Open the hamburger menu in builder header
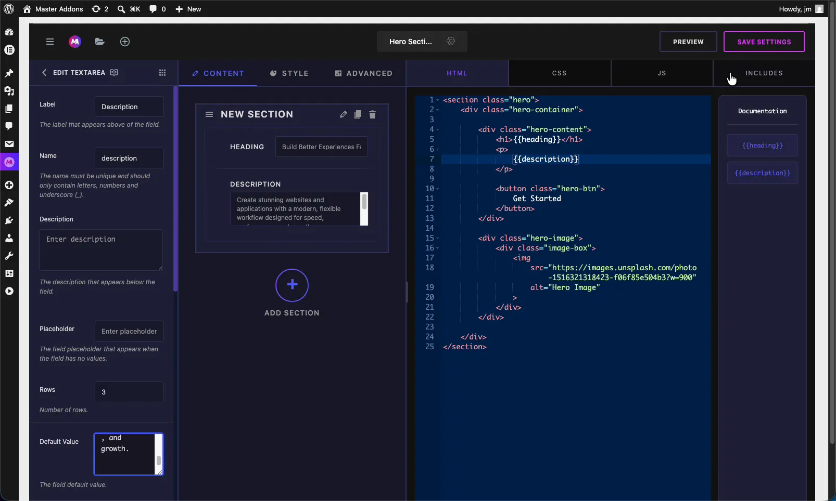The image size is (836, 501). (x=50, y=42)
